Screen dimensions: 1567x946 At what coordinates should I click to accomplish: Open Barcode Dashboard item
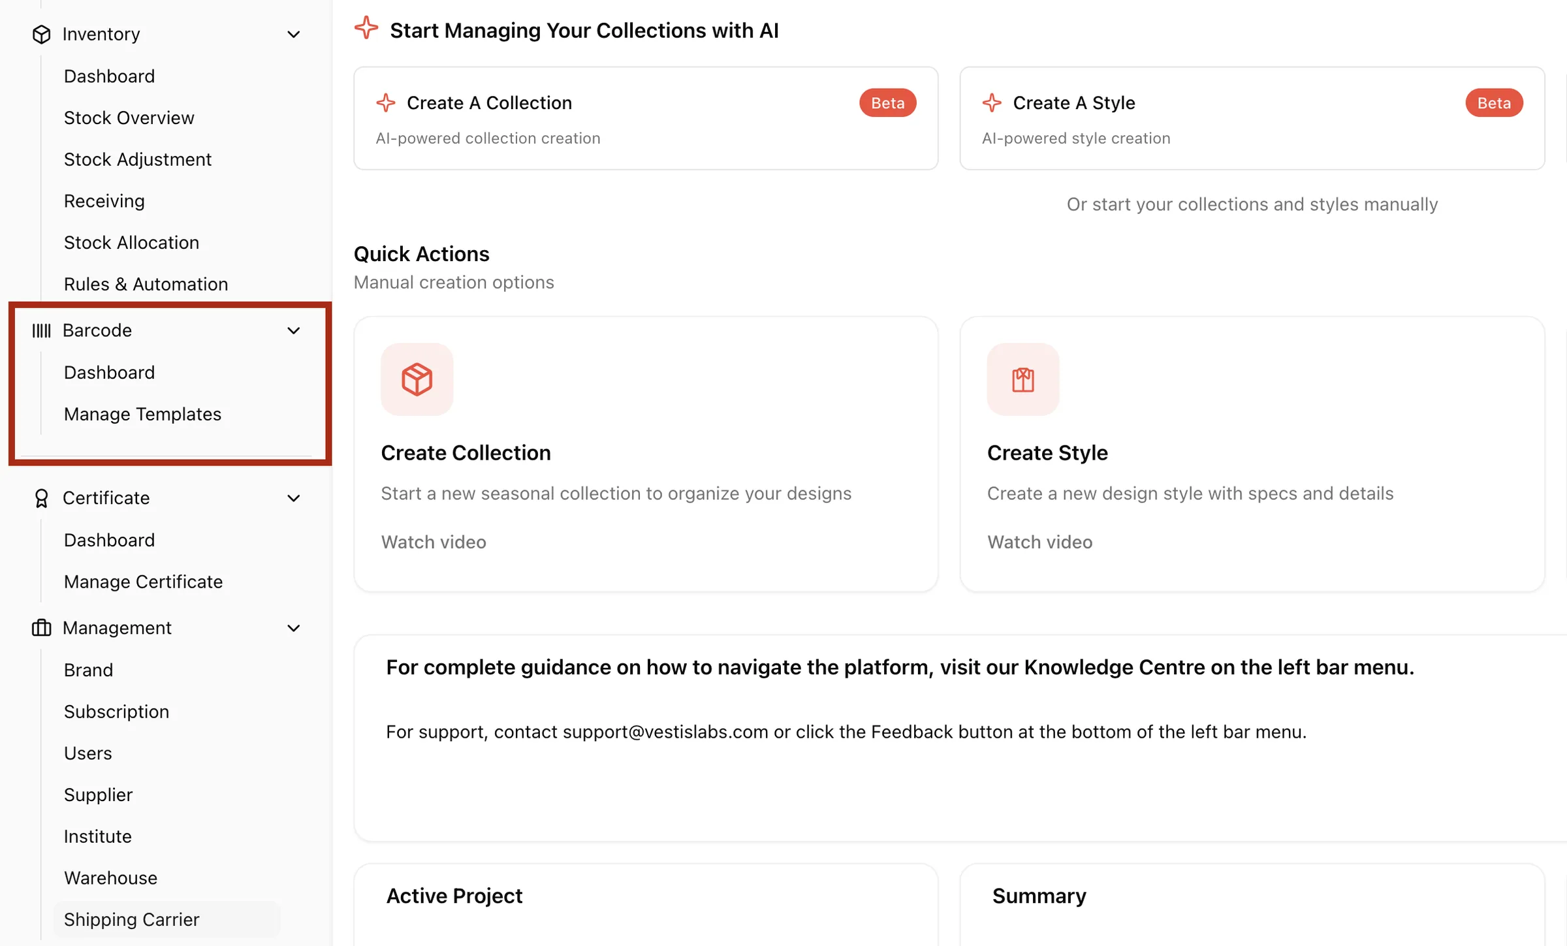(109, 372)
